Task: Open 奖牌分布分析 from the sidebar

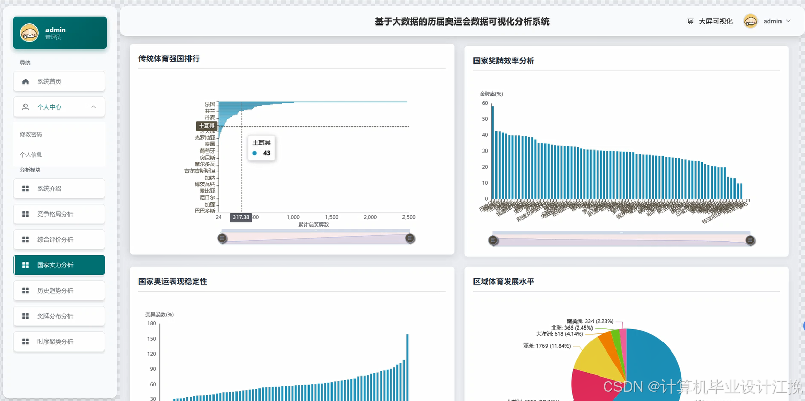Action: (59, 316)
